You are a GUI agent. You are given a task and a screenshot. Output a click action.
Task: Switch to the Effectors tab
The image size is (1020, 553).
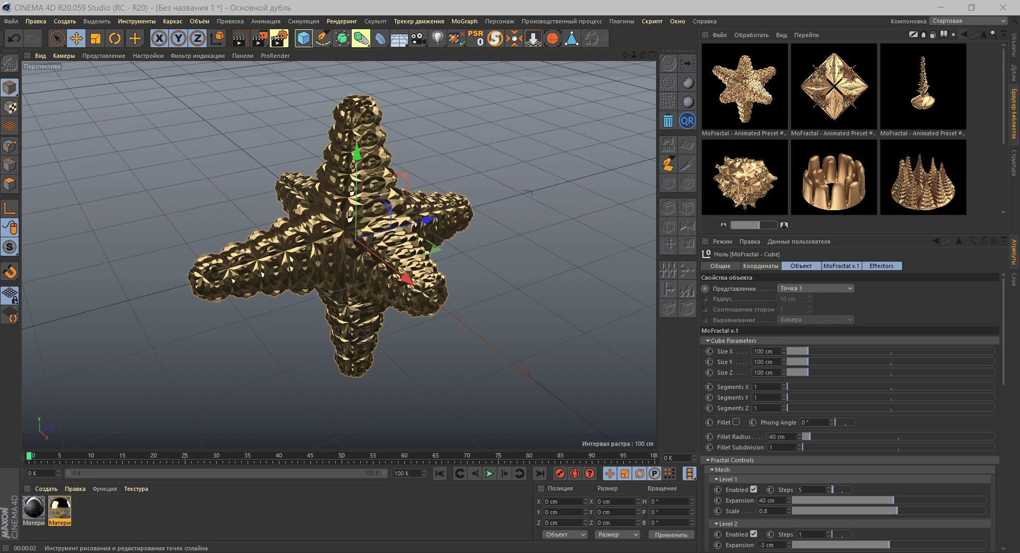pos(881,266)
